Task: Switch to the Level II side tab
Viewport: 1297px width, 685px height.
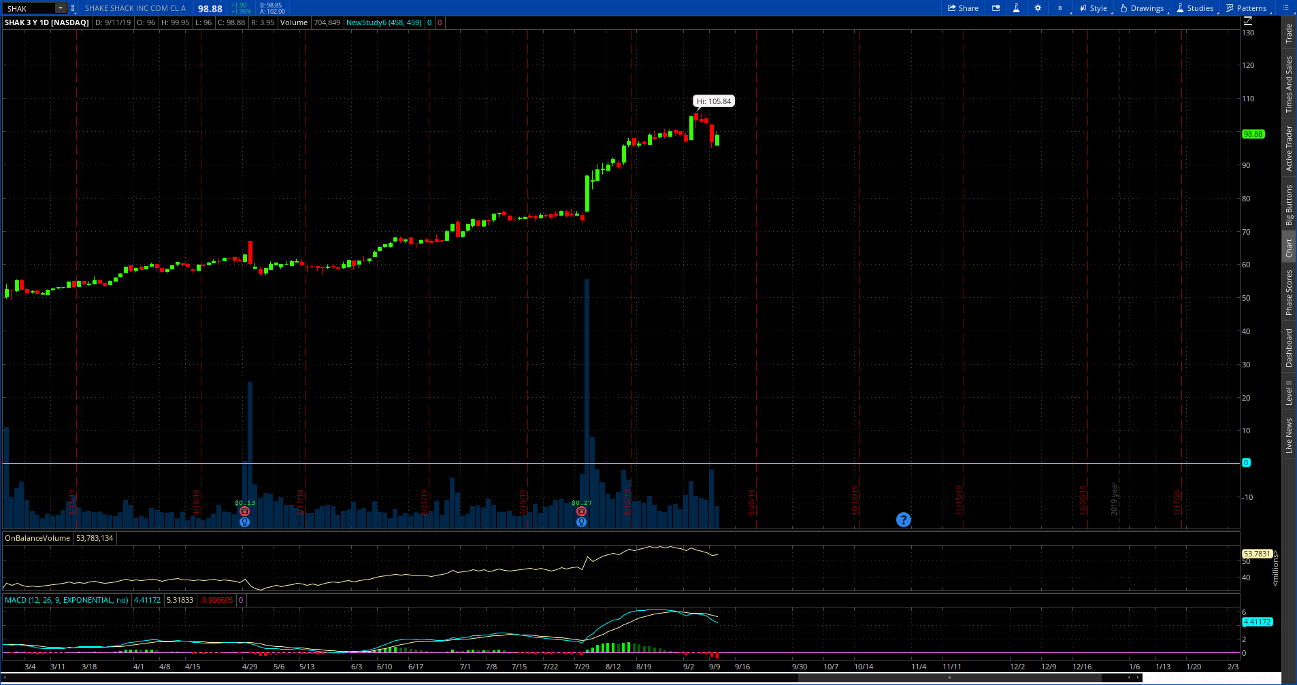Action: tap(1289, 392)
